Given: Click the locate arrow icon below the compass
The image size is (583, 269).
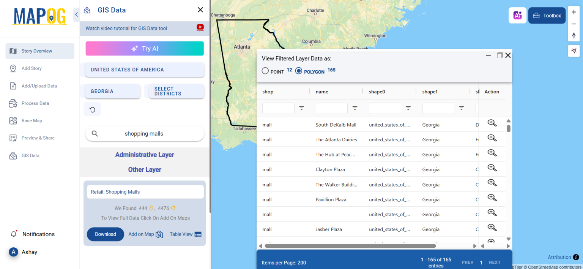Looking at the screenshot, I should 574,51.
